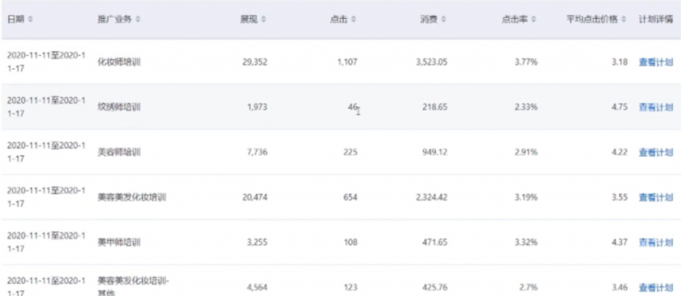Sort by 点击 clicks column
Viewport: 688px width, 296px height.
tap(354, 20)
